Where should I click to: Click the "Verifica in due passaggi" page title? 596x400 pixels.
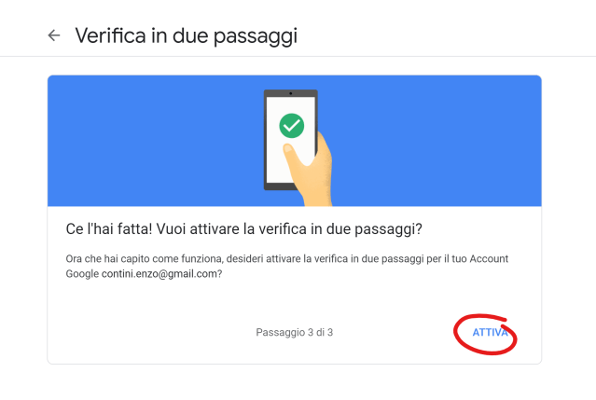[x=186, y=35]
